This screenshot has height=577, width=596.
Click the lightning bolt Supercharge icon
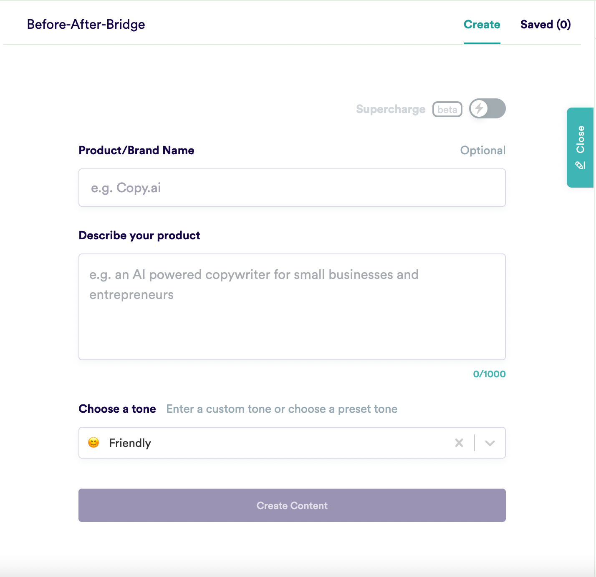point(479,109)
